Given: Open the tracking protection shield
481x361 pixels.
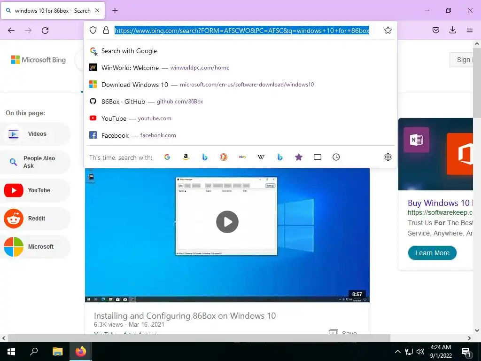Looking at the screenshot, I should click(93, 30).
